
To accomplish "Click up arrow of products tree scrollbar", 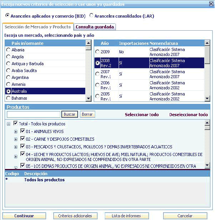I will [x=207, y=123].
